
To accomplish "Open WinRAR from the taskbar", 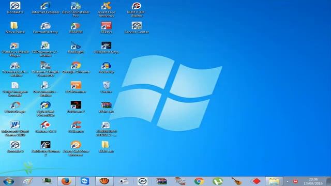I will point(161,181).
